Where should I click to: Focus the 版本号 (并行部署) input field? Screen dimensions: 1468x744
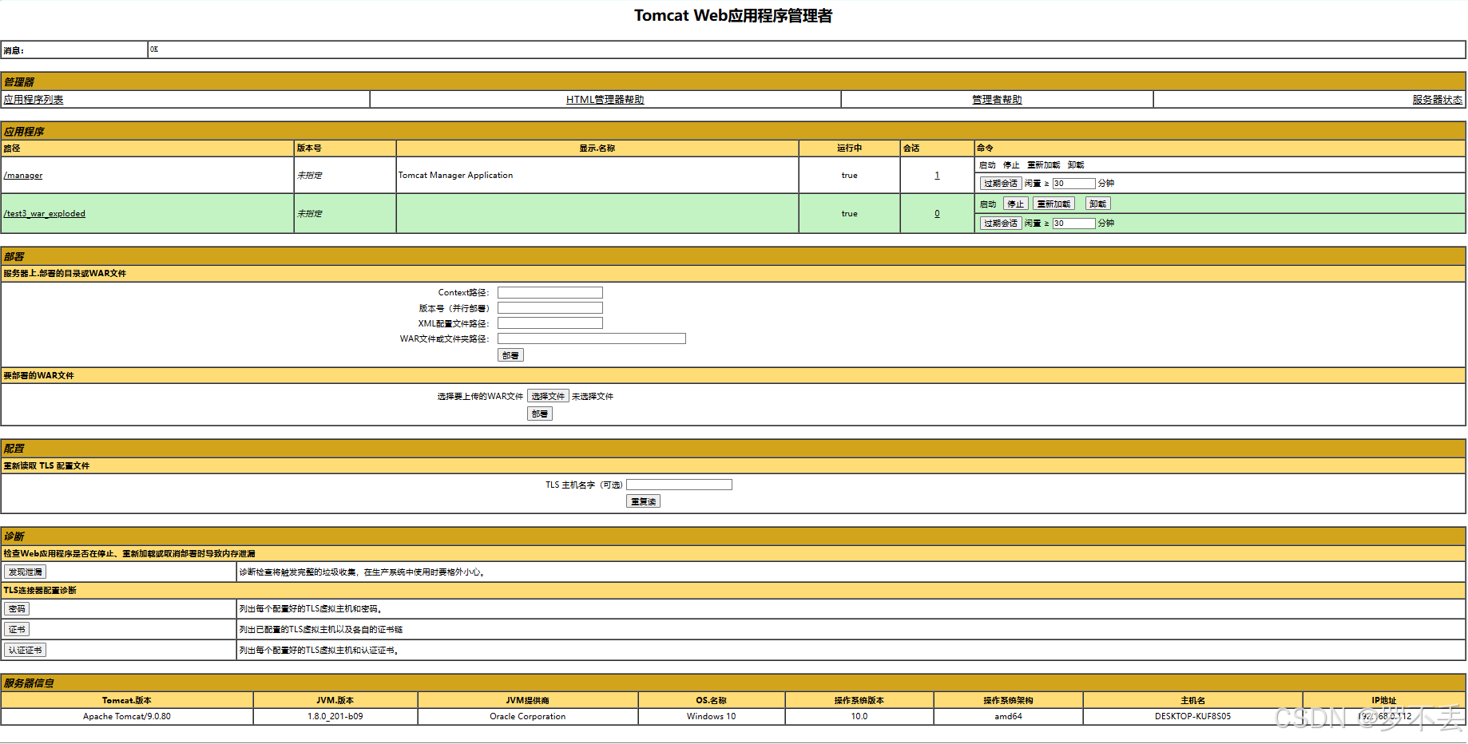coord(550,308)
